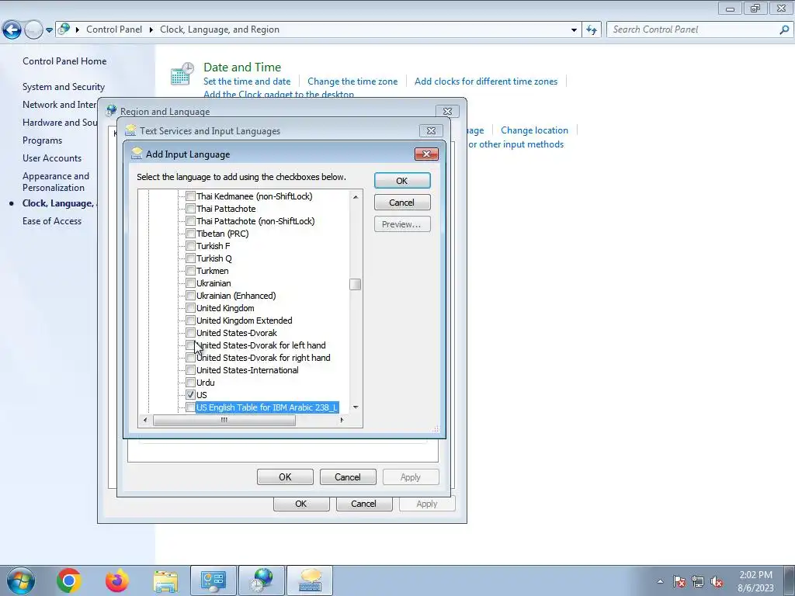Select Ukrainian (Enhanced) row text
Image resolution: width=795 pixels, height=596 pixels.
pos(236,296)
